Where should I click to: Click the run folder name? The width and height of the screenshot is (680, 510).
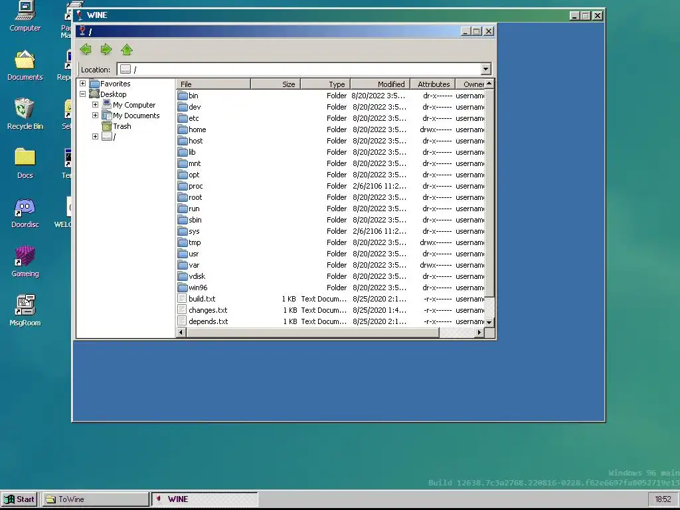click(194, 209)
